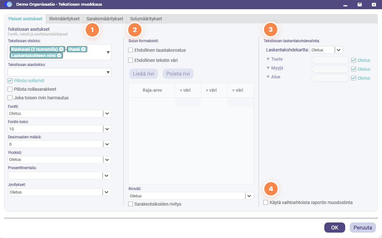This screenshot has width=382, height=238.
Task: Confirm with the OK button
Action: coord(335,228)
